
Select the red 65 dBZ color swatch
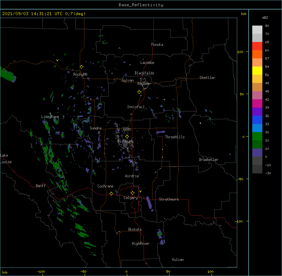[257, 46]
